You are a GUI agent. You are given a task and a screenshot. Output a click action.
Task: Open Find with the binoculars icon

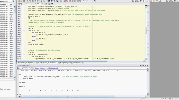(49, 1)
